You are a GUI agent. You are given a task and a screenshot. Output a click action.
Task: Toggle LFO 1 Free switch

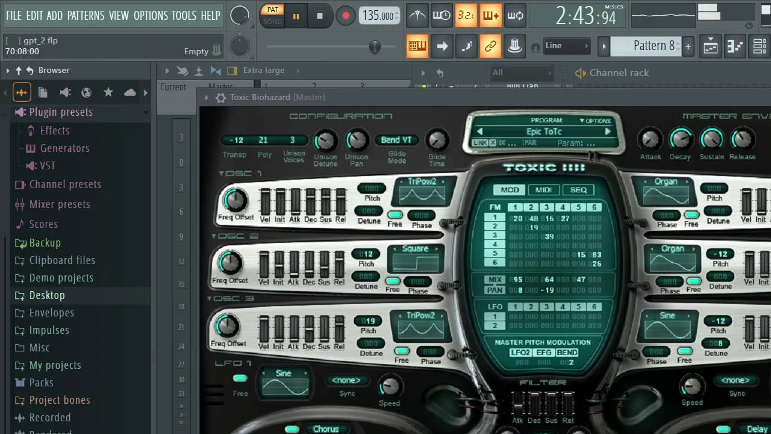[x=240, y=379]
